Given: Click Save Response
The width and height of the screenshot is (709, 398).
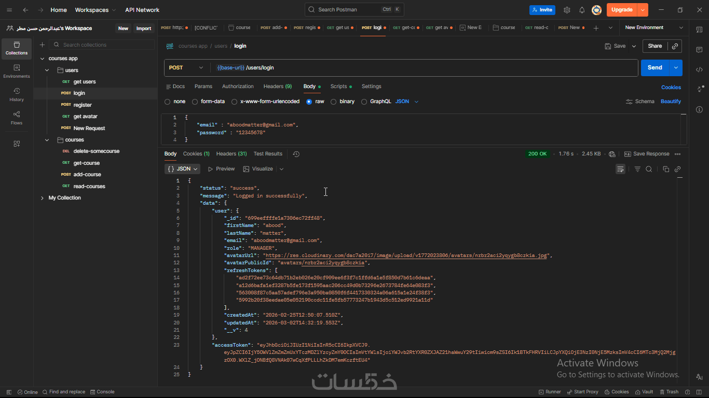Looking at the screenshot, I should point(647,154).
